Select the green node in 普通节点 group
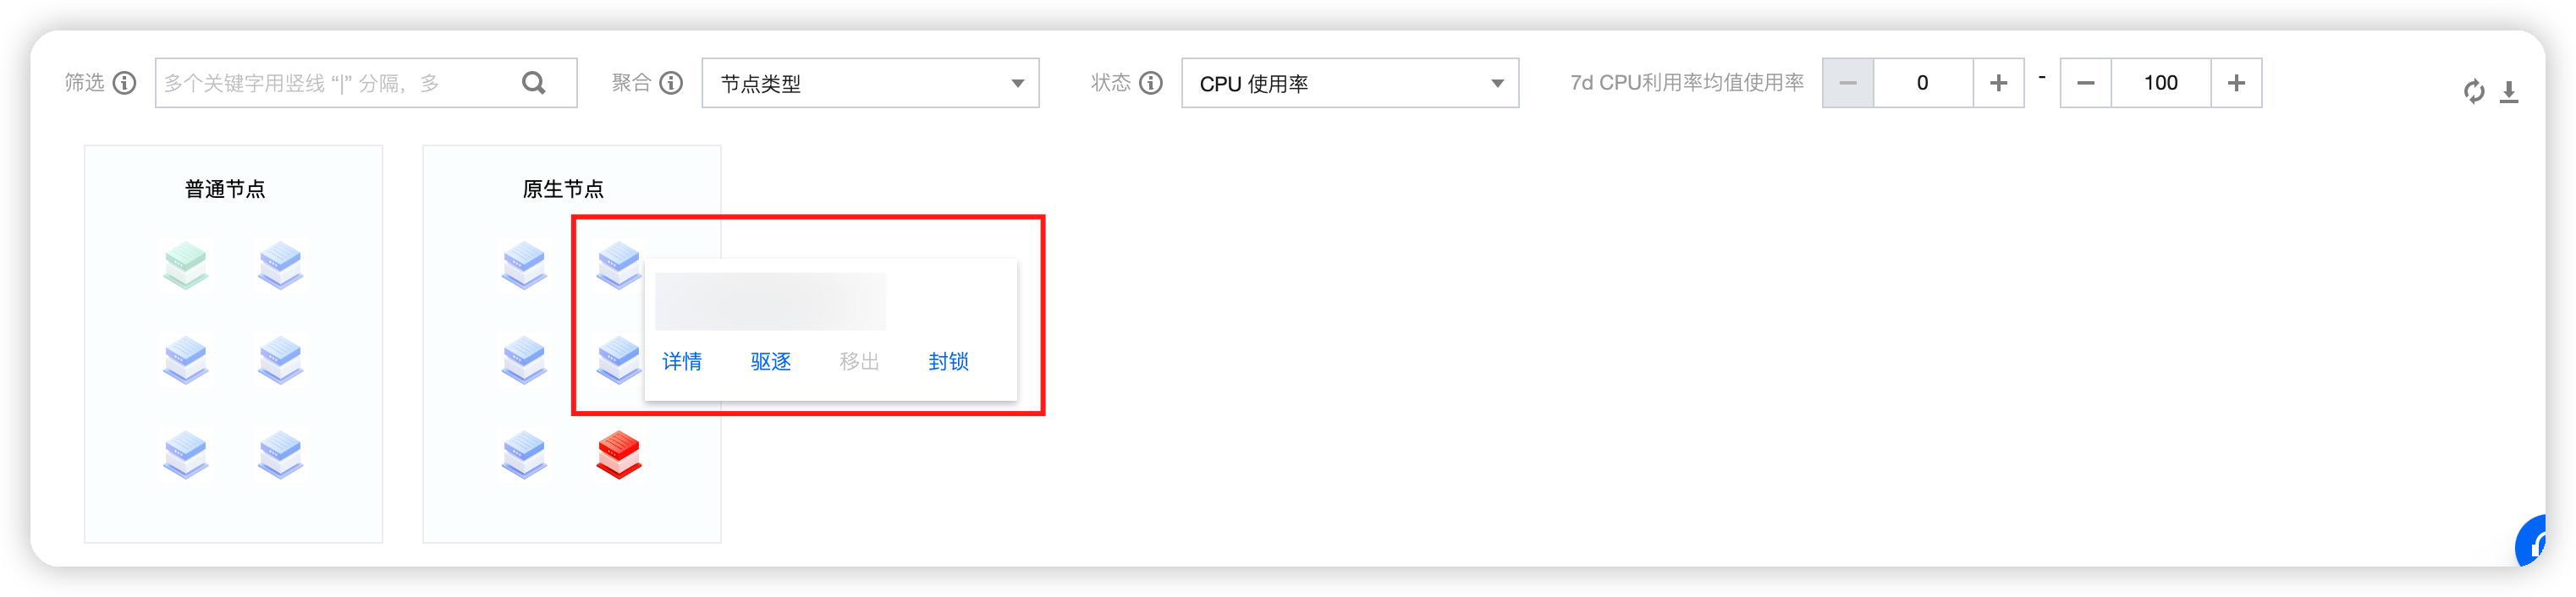The height and width of the screenshot is (597, 2576). pyautogui.click(x=185, y=265)
